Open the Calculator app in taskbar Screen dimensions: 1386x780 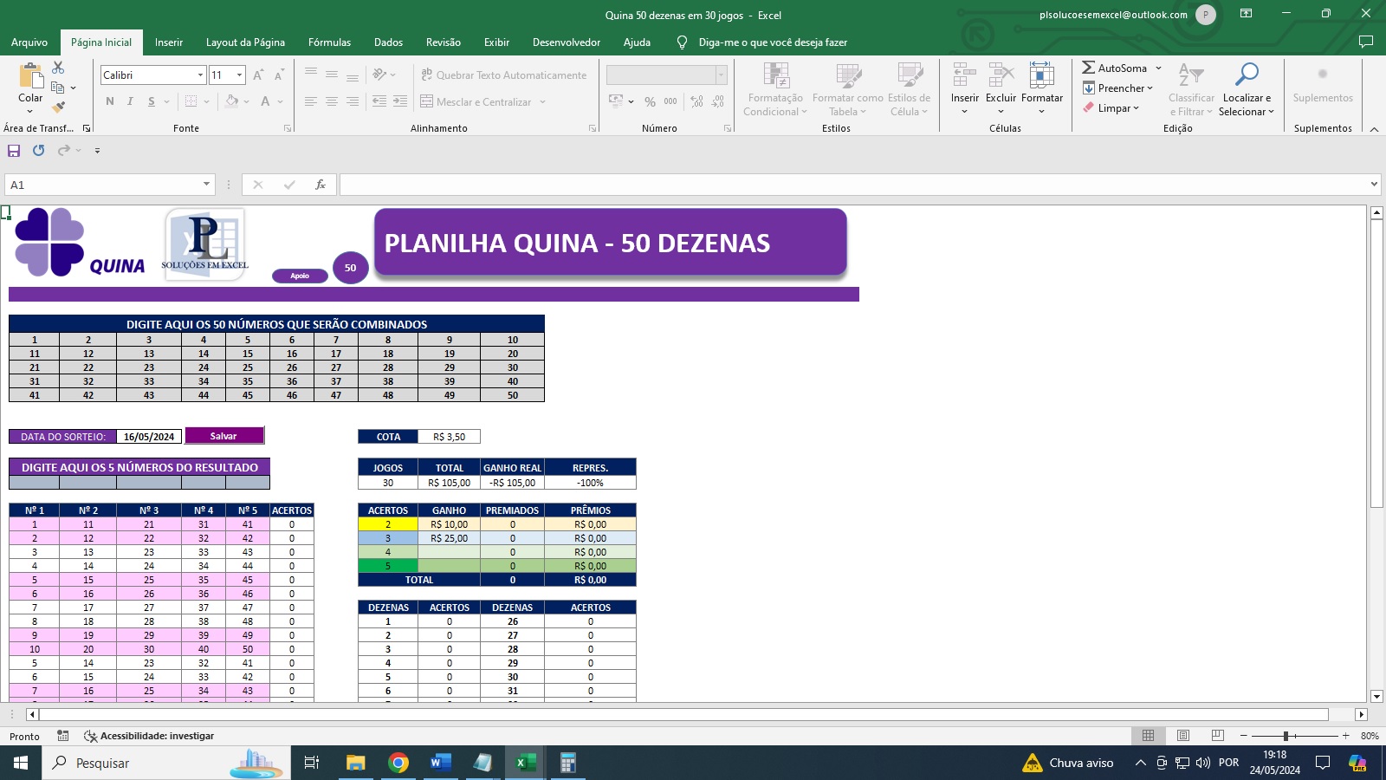coord(567,763)
